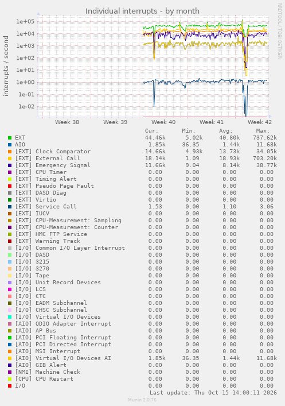Click the 'Last update: Thu Oct 15 14:00:11 2026' text
285x406 pixels.
(213, 393)
